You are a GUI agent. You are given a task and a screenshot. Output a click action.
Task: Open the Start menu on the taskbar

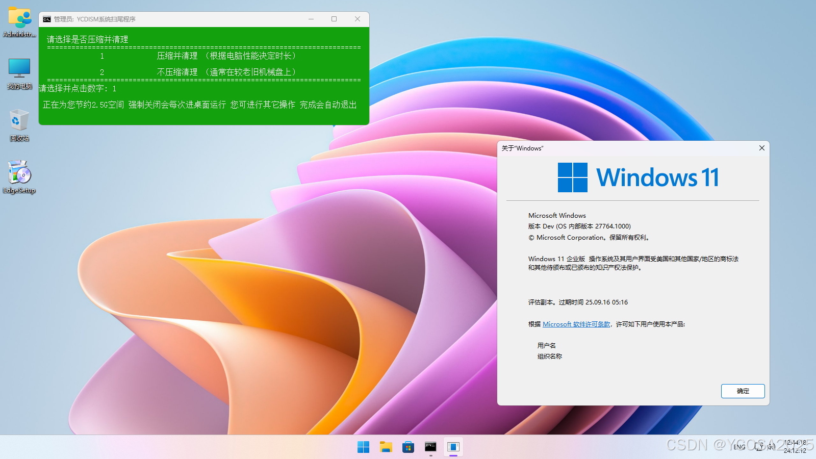click(x=363, y=447)
